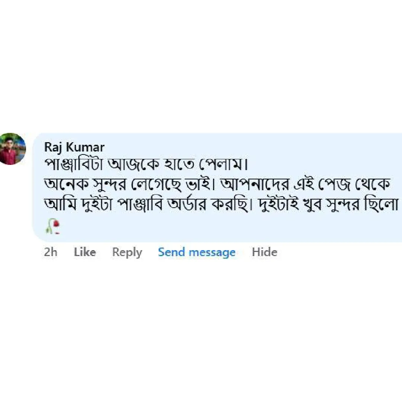Click the Send message link

pos(197,252)
